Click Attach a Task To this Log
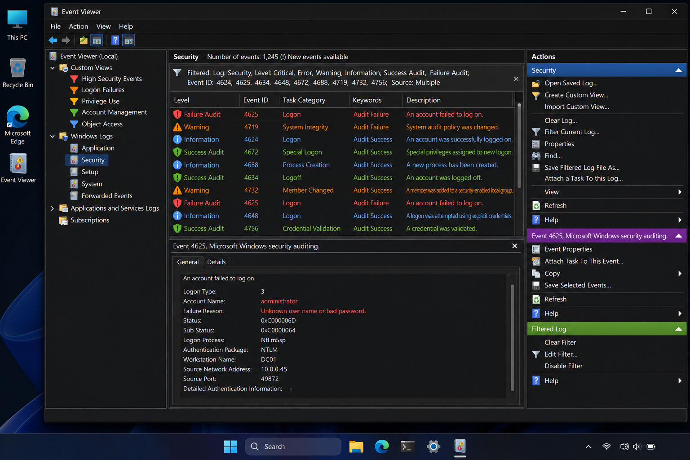Screen dimensions: 690x460 pyautogui.click(x=584, y=178)
